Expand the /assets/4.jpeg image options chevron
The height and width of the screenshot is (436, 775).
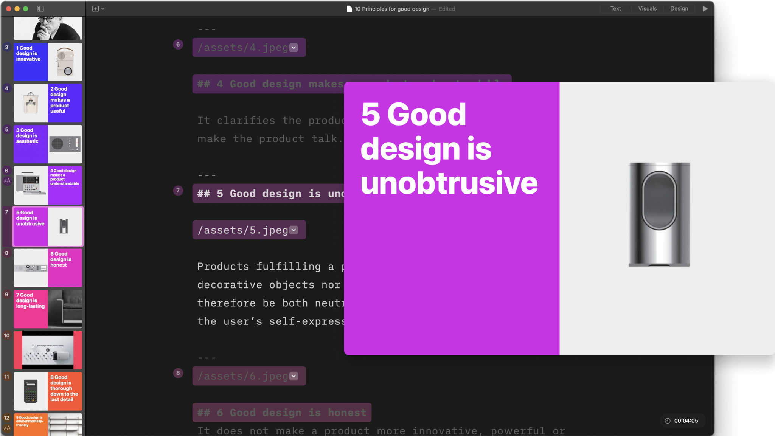point(293,47)
